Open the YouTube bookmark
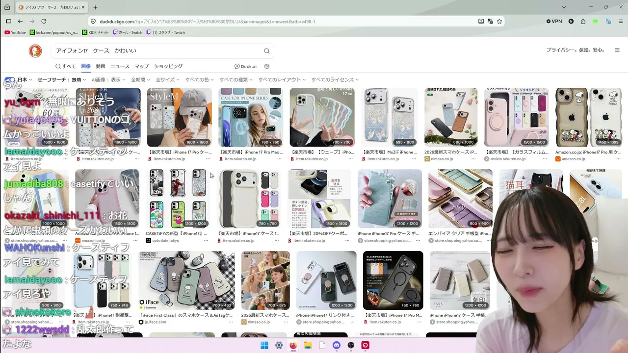Screen dimensions: 628x353 15,33
